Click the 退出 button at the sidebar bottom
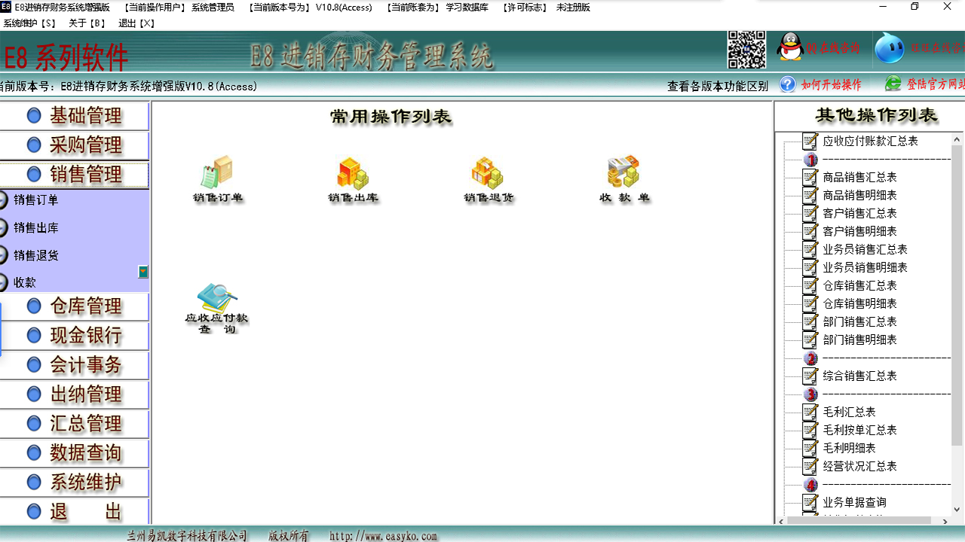 75,511
